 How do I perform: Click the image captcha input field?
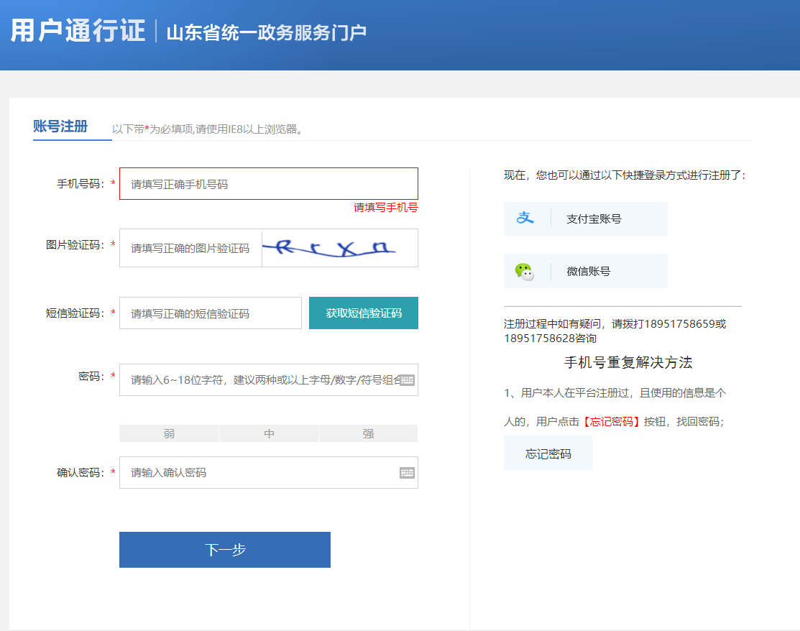[x=190, y=248]
